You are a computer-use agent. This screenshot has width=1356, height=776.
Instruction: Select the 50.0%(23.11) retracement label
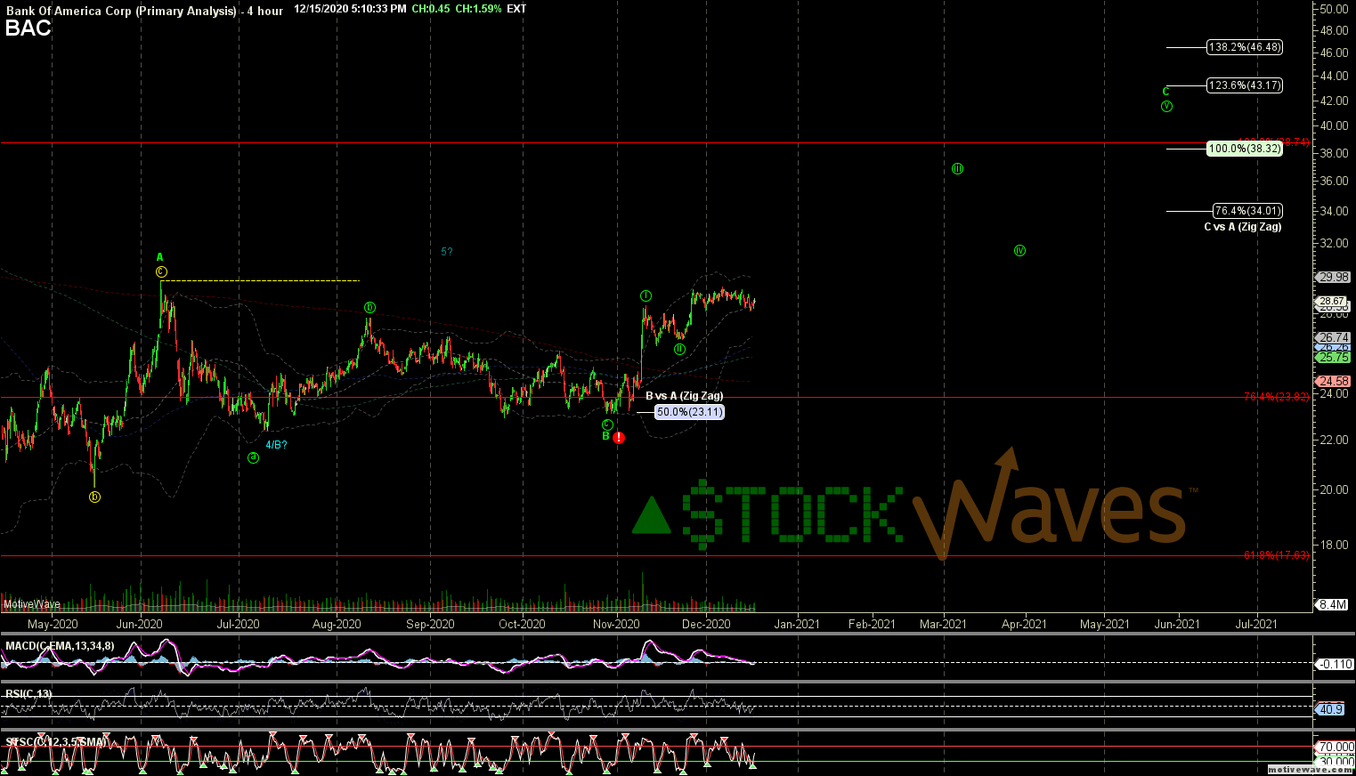(x=689, y=412)
